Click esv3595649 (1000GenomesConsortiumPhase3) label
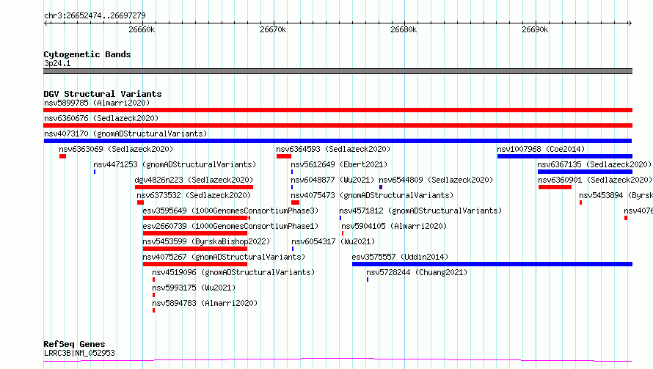The height and width of the screenshot is (369, 653). pos(230,211)
